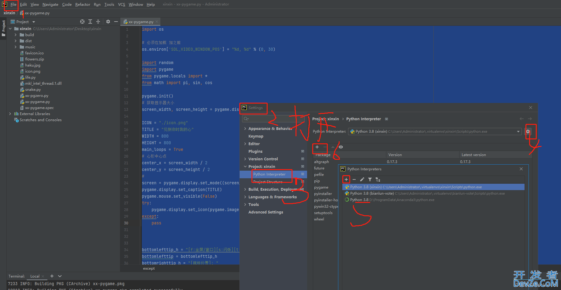
Task: Add a new terminal session tab
Action: pos(52,276)
